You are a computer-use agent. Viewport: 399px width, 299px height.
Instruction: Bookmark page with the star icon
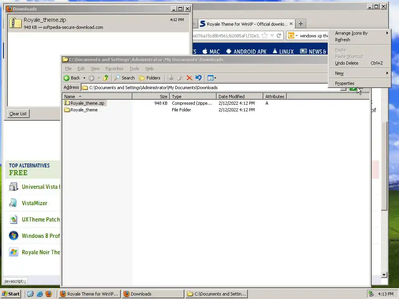click(x=265, y=35)
